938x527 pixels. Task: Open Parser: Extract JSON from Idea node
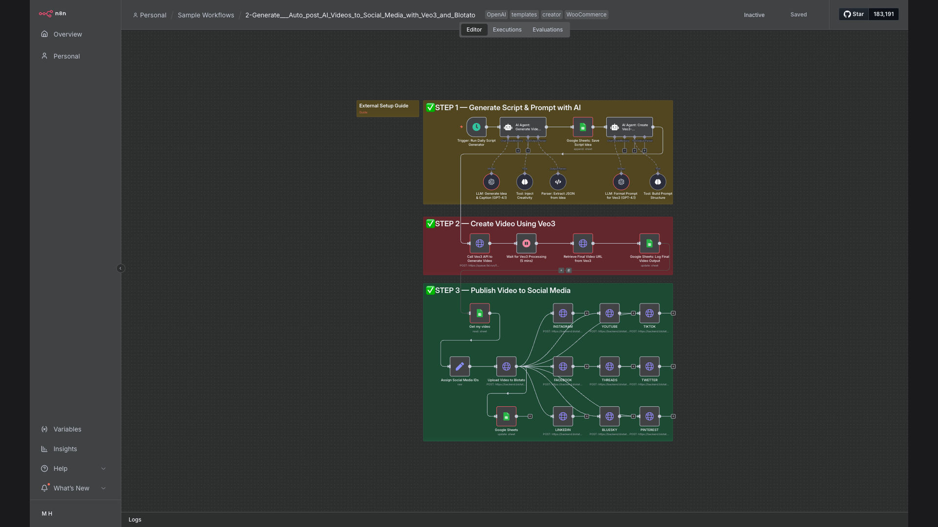558,182
